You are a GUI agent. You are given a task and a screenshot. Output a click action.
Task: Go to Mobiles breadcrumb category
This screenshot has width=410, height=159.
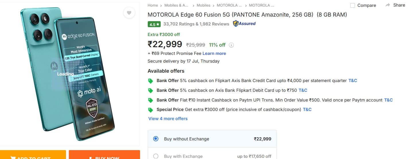(x=203, y=5)
